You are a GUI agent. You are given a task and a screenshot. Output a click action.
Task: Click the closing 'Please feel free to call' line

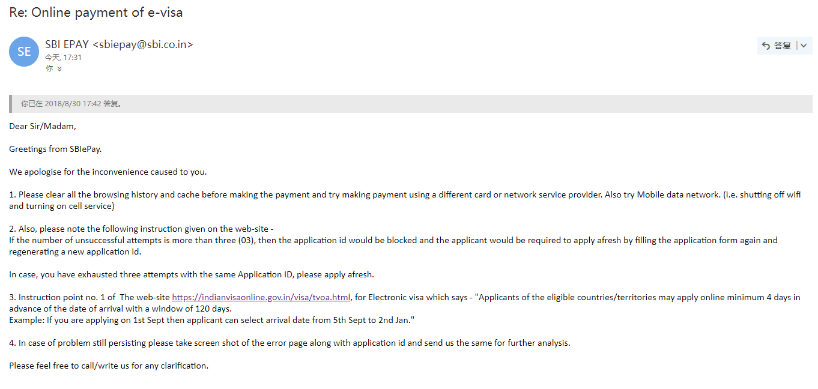(109, 366)
